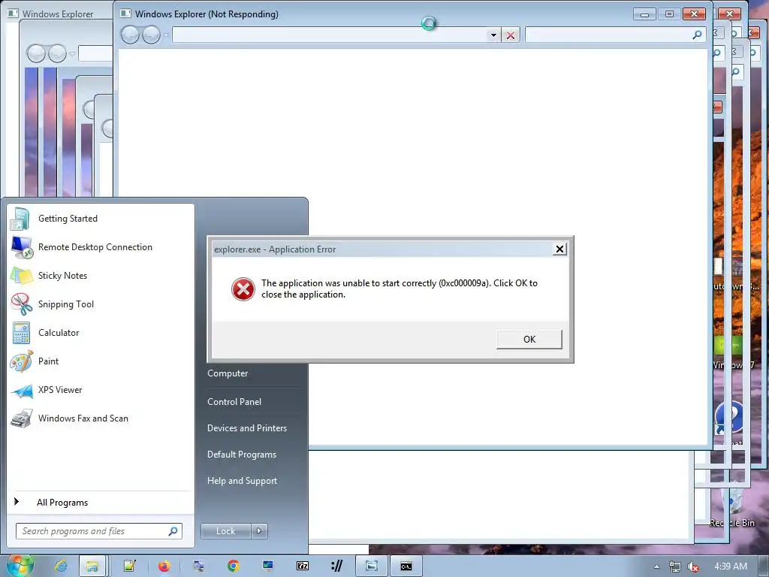Click the muted volume tray icon
The height and width of the screenshot is (577, 769).
point(692,566)
